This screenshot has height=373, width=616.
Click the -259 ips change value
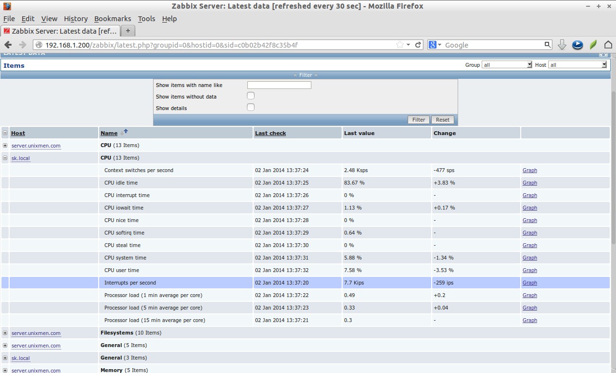444,283
